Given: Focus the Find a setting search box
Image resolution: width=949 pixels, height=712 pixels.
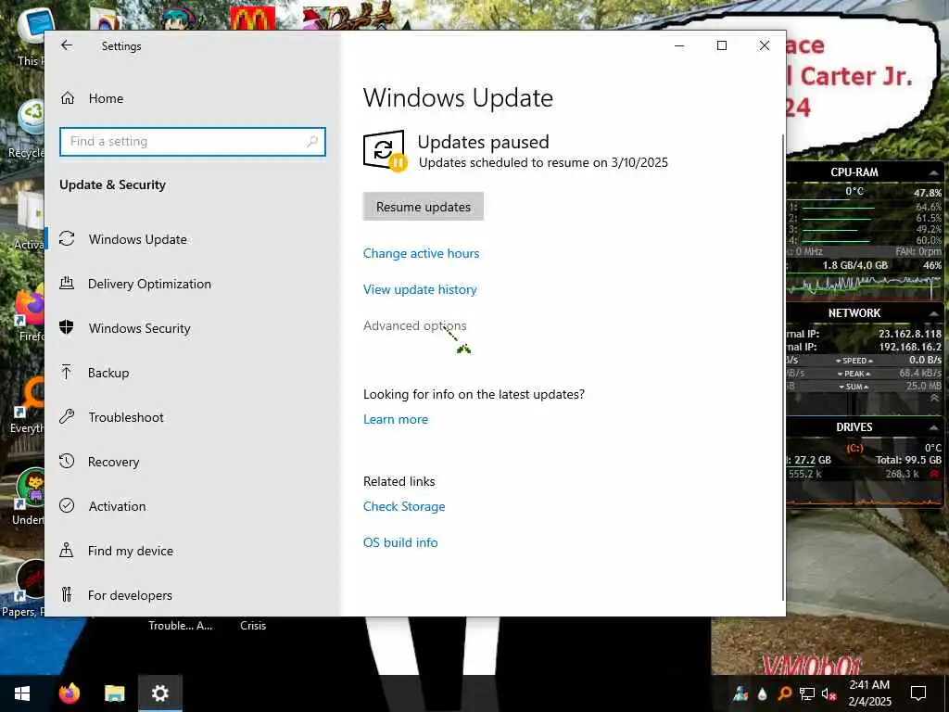Looking at the screenshot, I should [x=193, y=142].
